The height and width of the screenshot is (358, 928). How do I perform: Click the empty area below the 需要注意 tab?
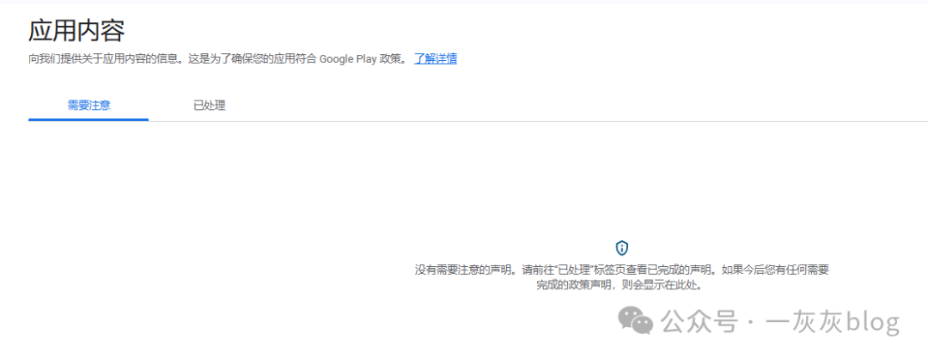89,189
